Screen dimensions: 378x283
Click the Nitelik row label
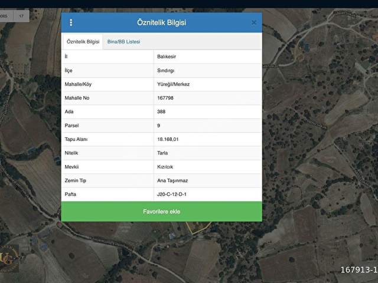tap(71, 153)
